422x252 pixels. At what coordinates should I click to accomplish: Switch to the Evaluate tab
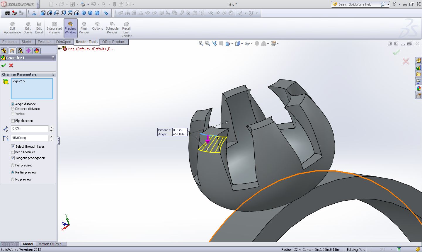[x=45, y=42]
